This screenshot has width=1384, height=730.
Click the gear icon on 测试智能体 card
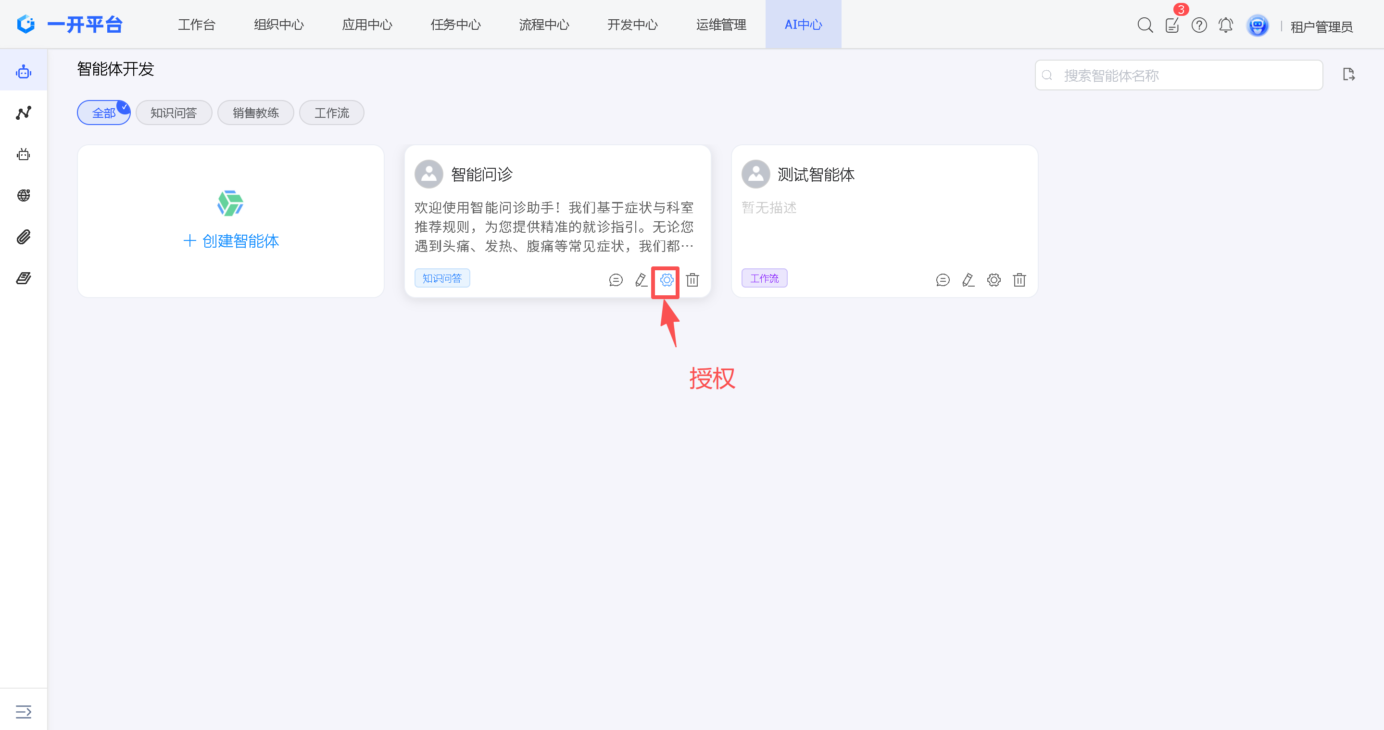tap(994, 280)
